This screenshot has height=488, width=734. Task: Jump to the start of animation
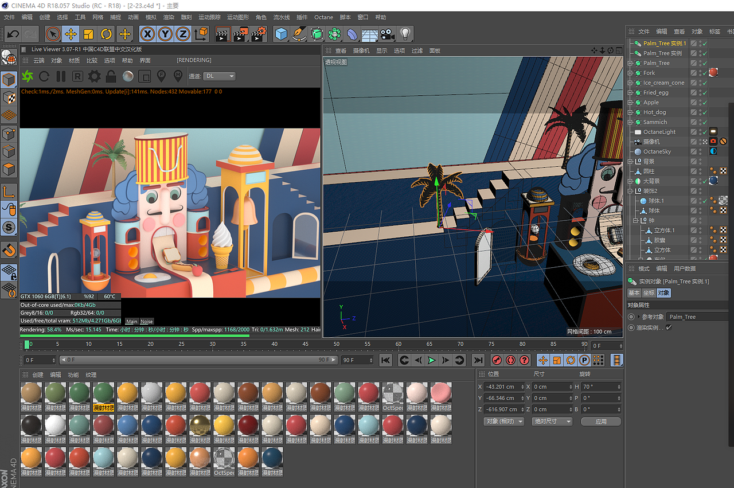click(385, 360)
